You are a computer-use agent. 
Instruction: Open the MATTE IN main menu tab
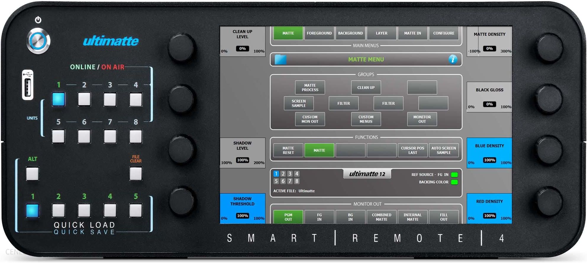coord(412,33)
